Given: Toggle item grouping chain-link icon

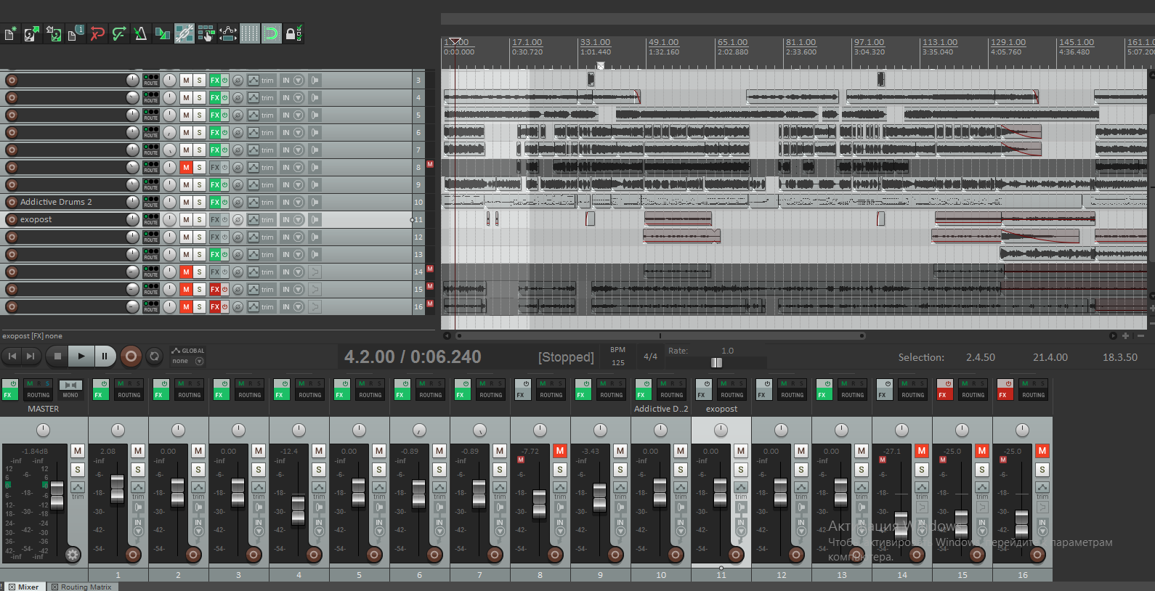Looking at the screenshot, I should pyautogui.click(x=185, y=33).
